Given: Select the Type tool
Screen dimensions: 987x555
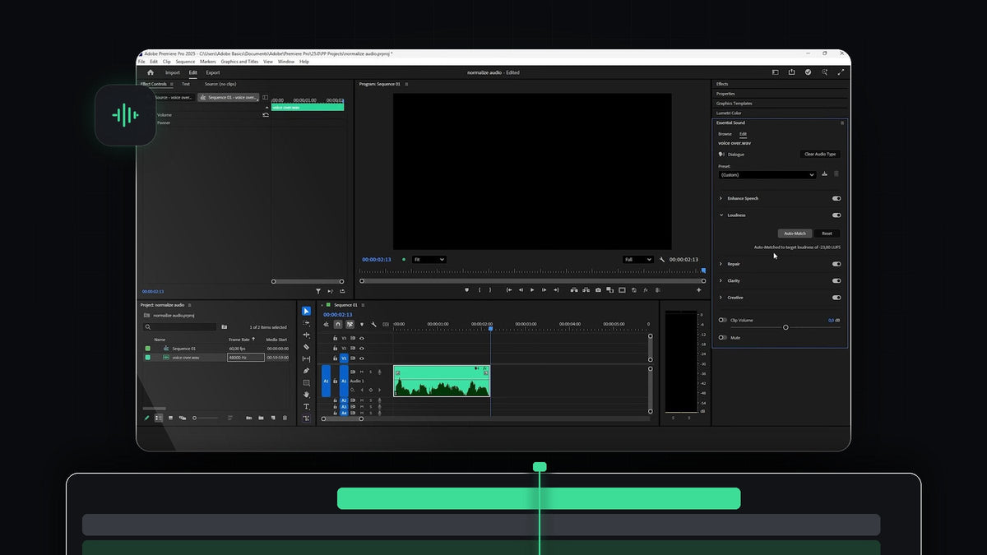Looking at the screenshot, I should [306, 406].
